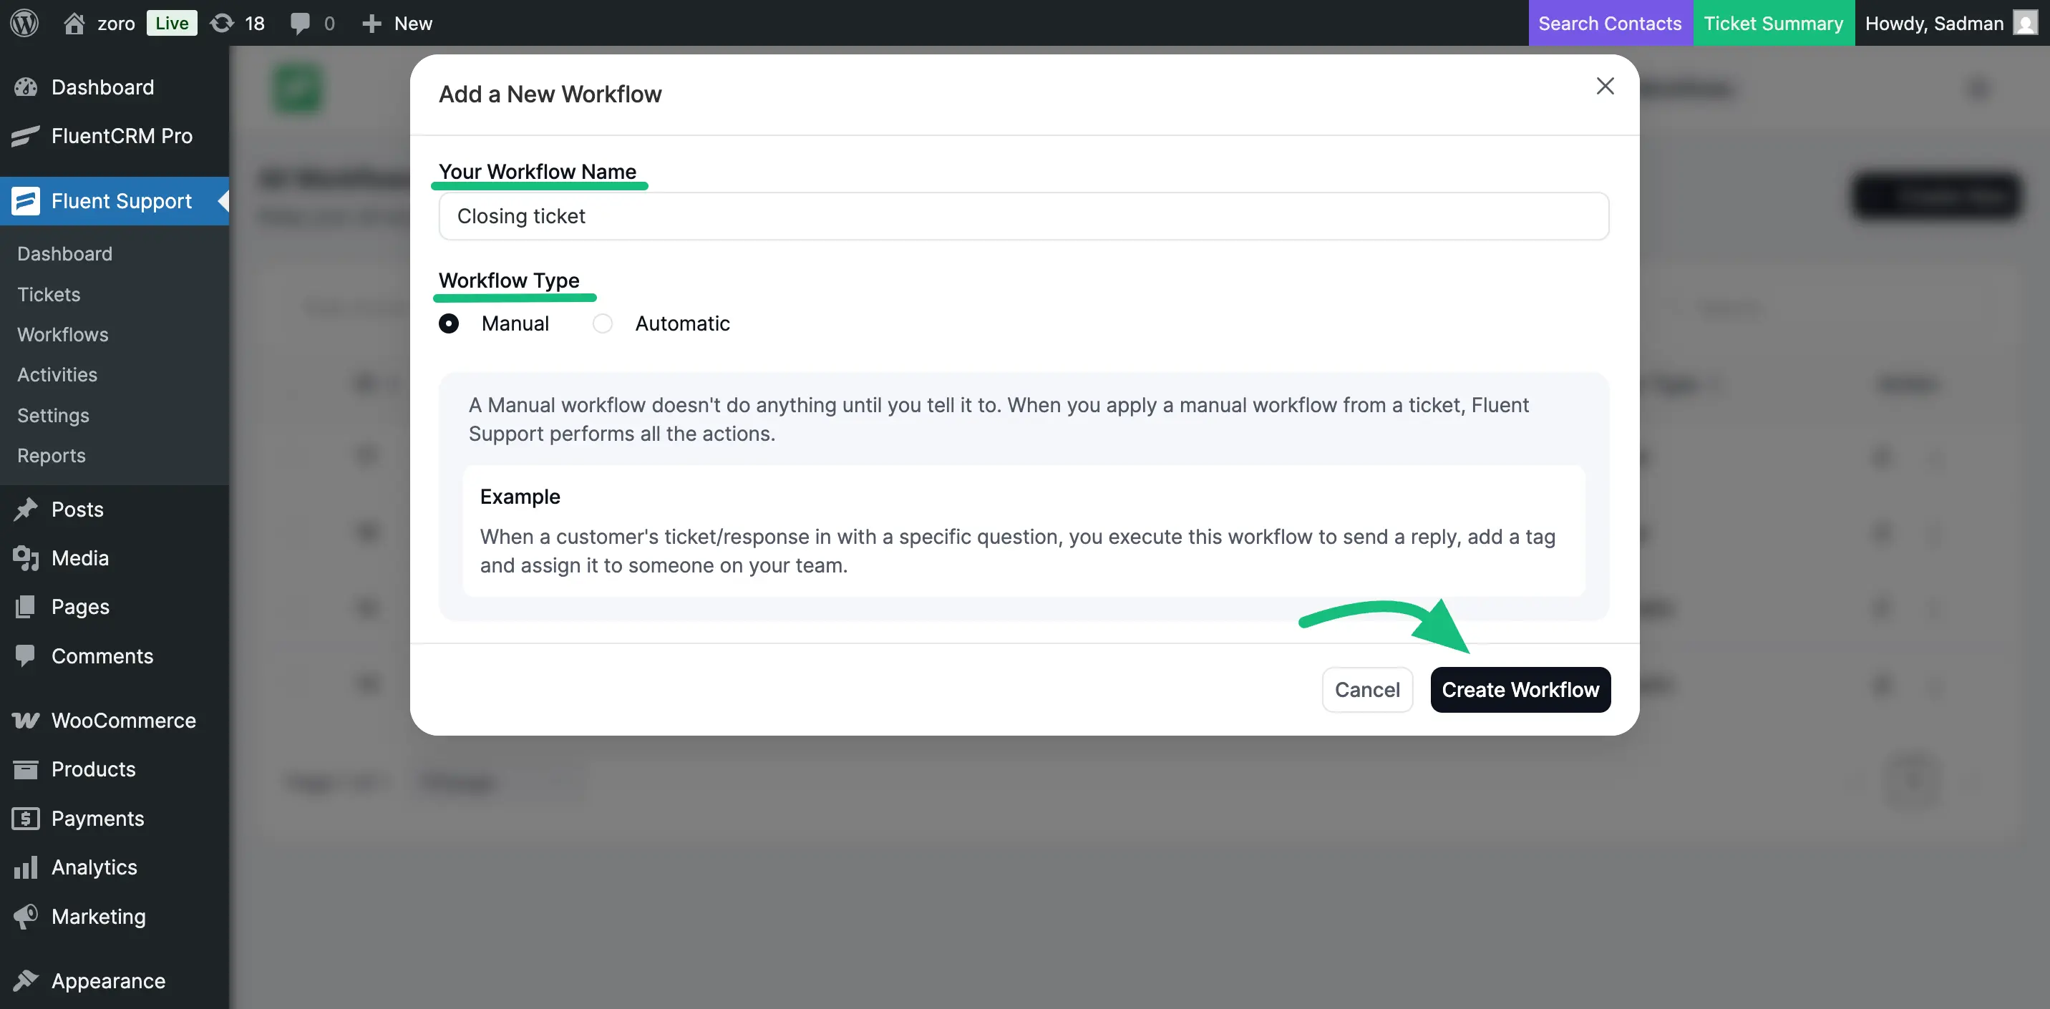The width and height of the screenshot is (2050, 1009).
Task: Select the Automatic workflow type
Action: coord(603,323)
